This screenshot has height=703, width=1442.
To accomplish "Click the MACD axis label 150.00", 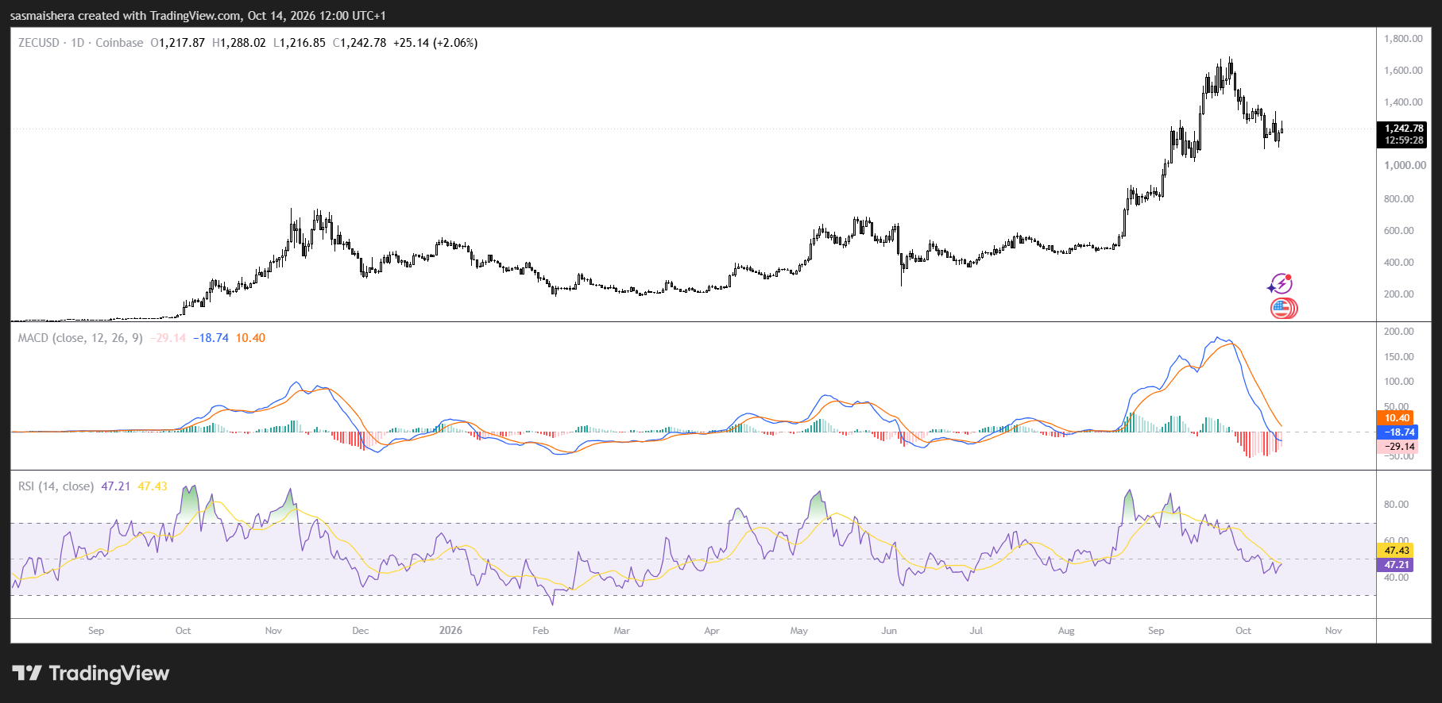I will pos(1399,357).
